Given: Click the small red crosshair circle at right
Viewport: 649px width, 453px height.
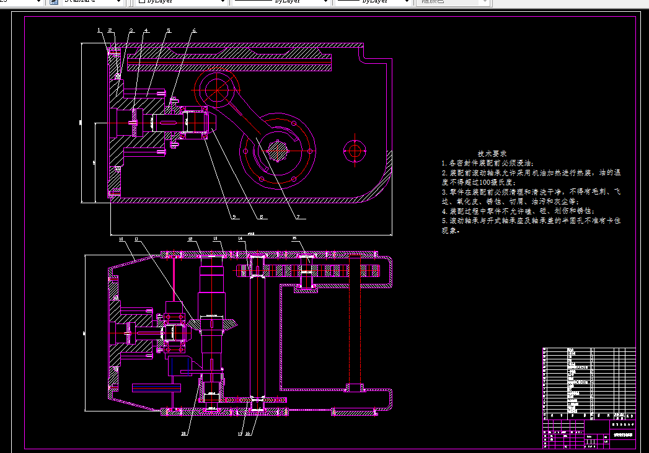Looking at the screenshot, I should pos(355,151).
